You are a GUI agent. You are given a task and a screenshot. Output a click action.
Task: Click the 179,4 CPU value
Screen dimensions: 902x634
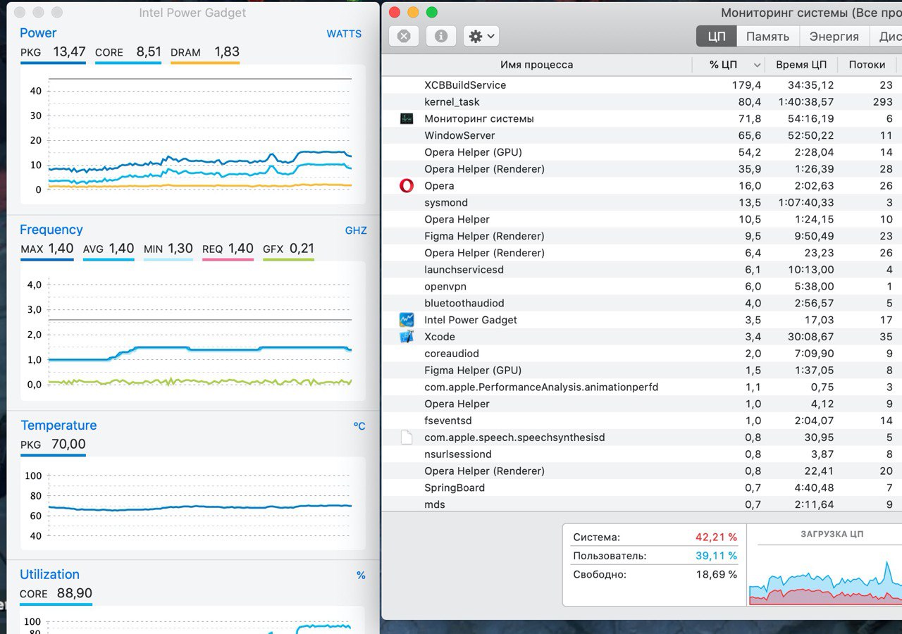pos(746,85)
